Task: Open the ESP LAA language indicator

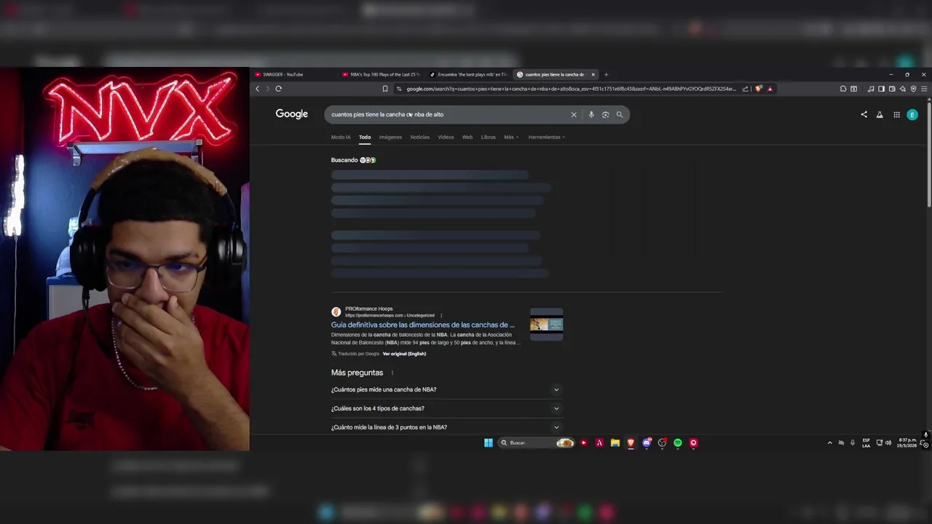Action: (866, 442)
